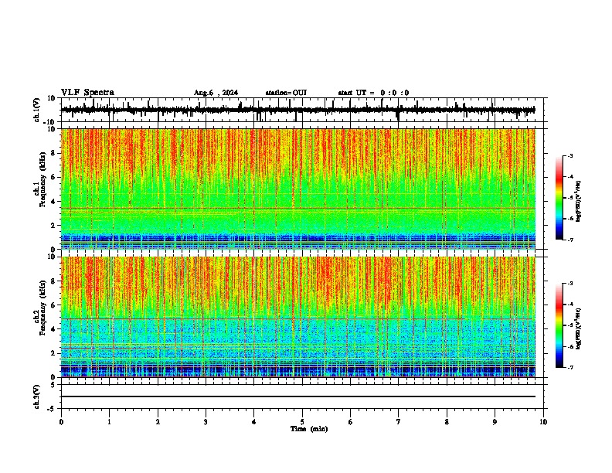The width and height of the screenshot is (612, 473).
Task: Click the "-7" label on ch.1 colorbar
Action: click(x=569, y=240)
